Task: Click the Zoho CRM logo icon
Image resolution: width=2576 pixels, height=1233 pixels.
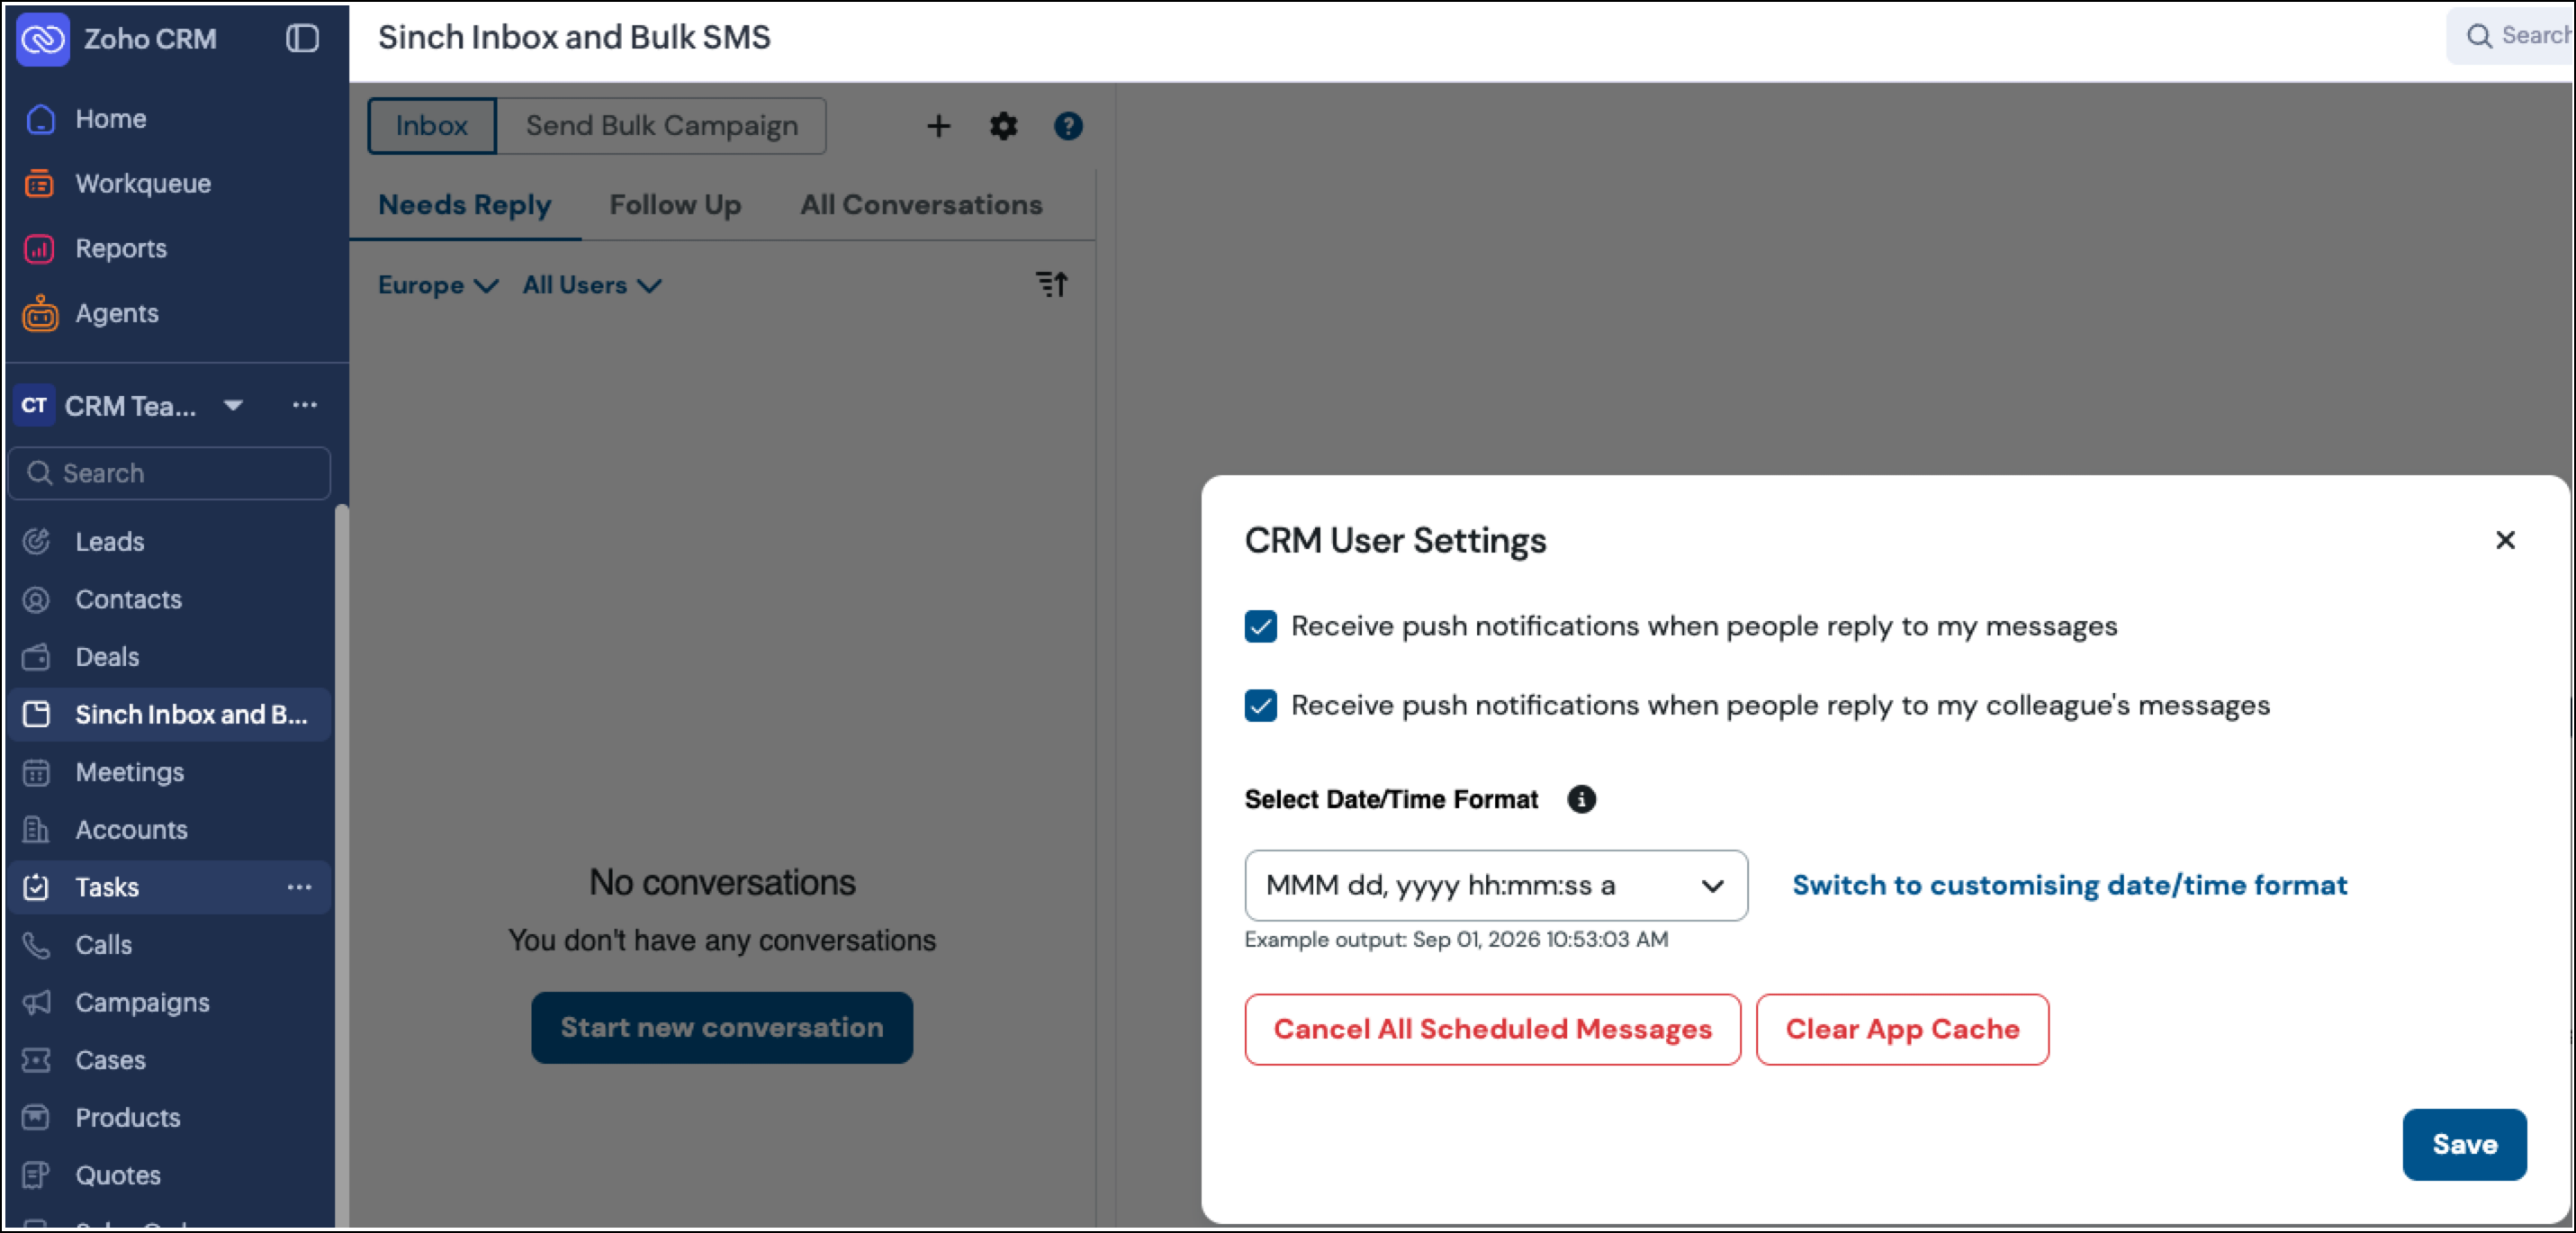Action: pyautogui.click(x=43, y=39)
